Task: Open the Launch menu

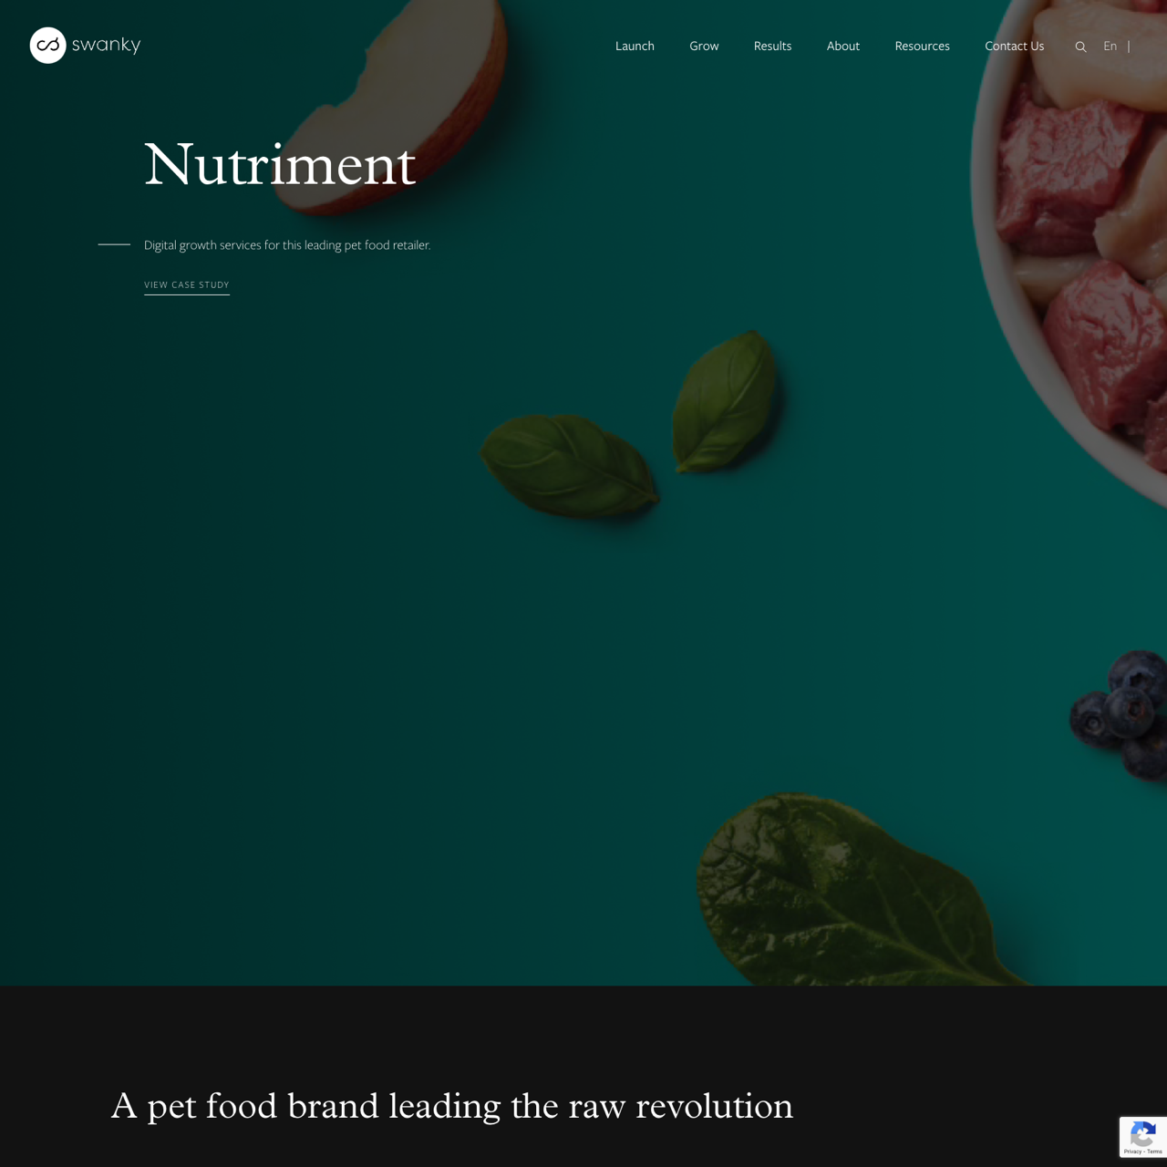Action: click(x=635, y=46)
